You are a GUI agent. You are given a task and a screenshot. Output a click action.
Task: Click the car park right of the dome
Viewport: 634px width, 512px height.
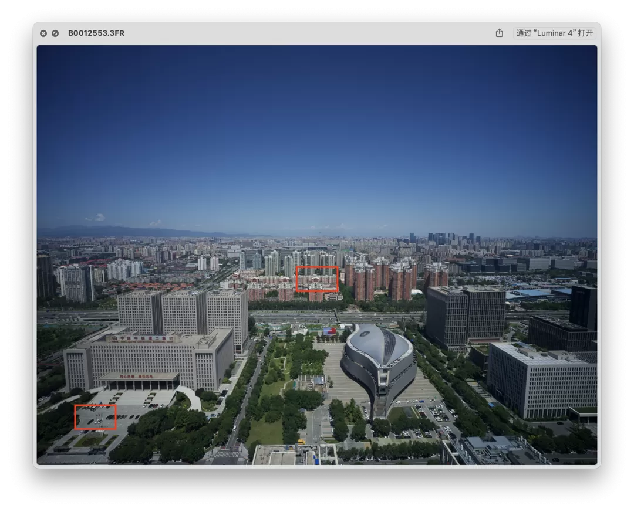(x=437, y=413)
